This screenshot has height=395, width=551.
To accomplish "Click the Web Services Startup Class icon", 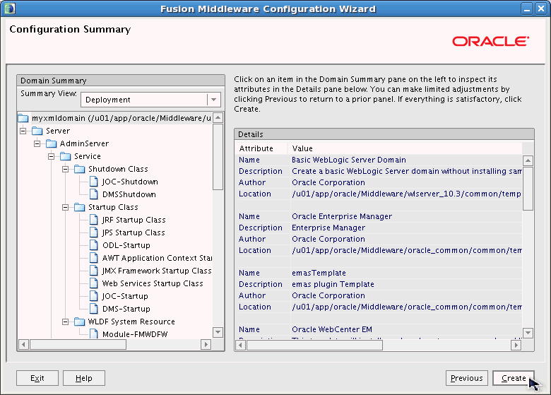I will 94,283.
